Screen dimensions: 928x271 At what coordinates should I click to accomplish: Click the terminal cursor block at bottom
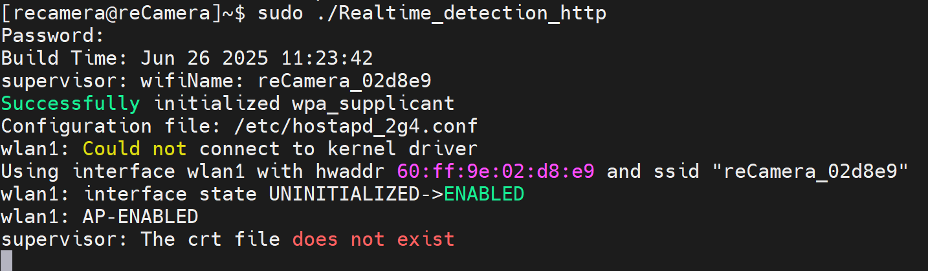pos(6,260)
